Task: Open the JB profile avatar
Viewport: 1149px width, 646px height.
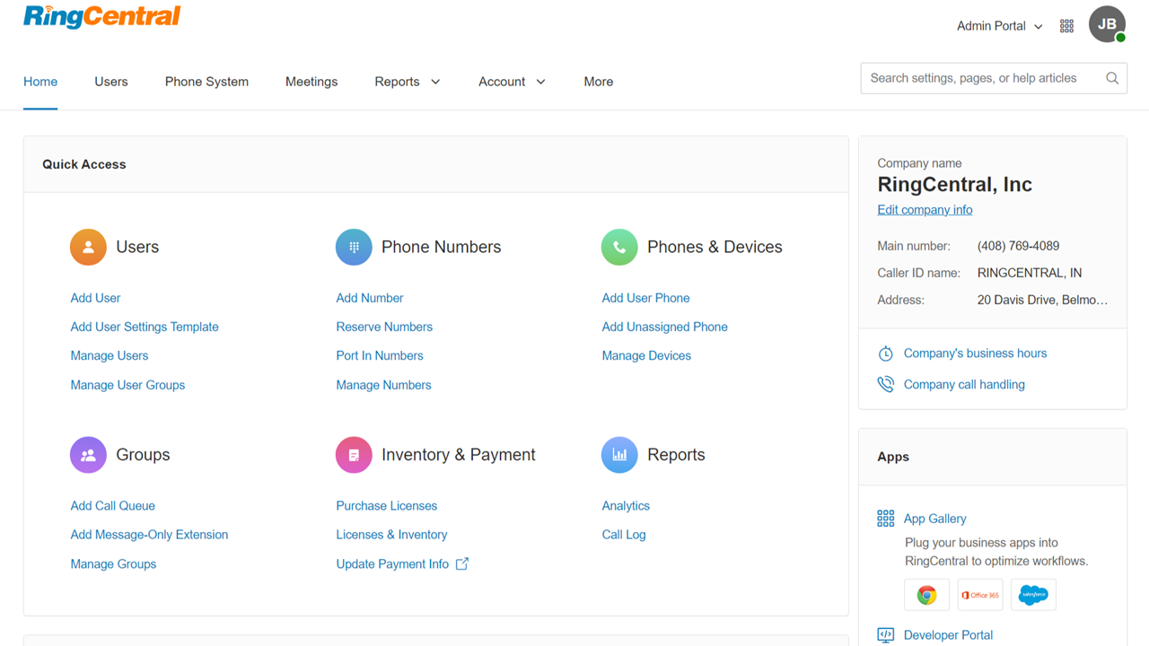Action: [1107, 24]
